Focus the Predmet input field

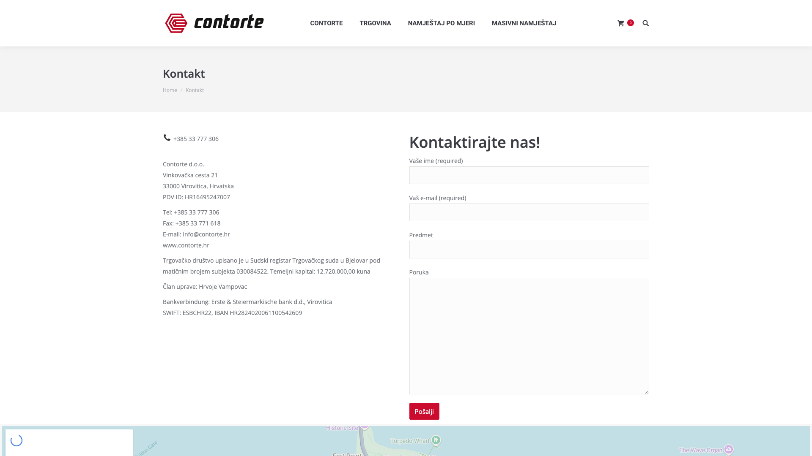(529, 250)
